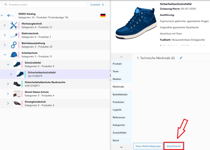Click the search magnifier icon
Image resolution: width=210 pixels, height=150 pixels.
(6, 5)
